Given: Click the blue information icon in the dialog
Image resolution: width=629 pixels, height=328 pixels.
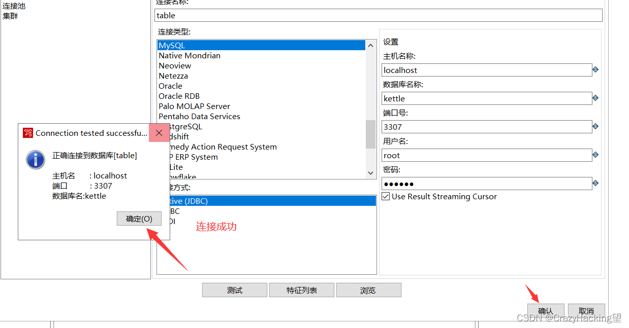Looking at the screenshot, I should point(36,159).
